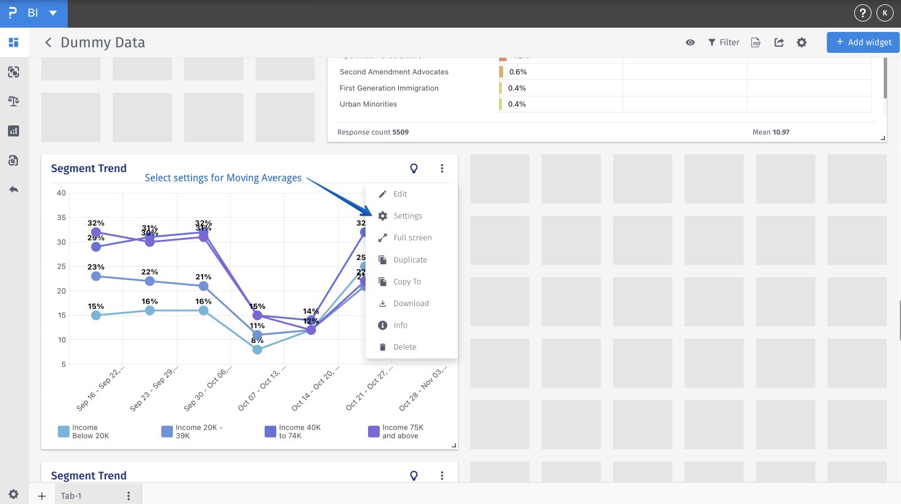Toggle the eye preview icon in header
This screenshot has height=504, width=901.
[x=690, y=42]
